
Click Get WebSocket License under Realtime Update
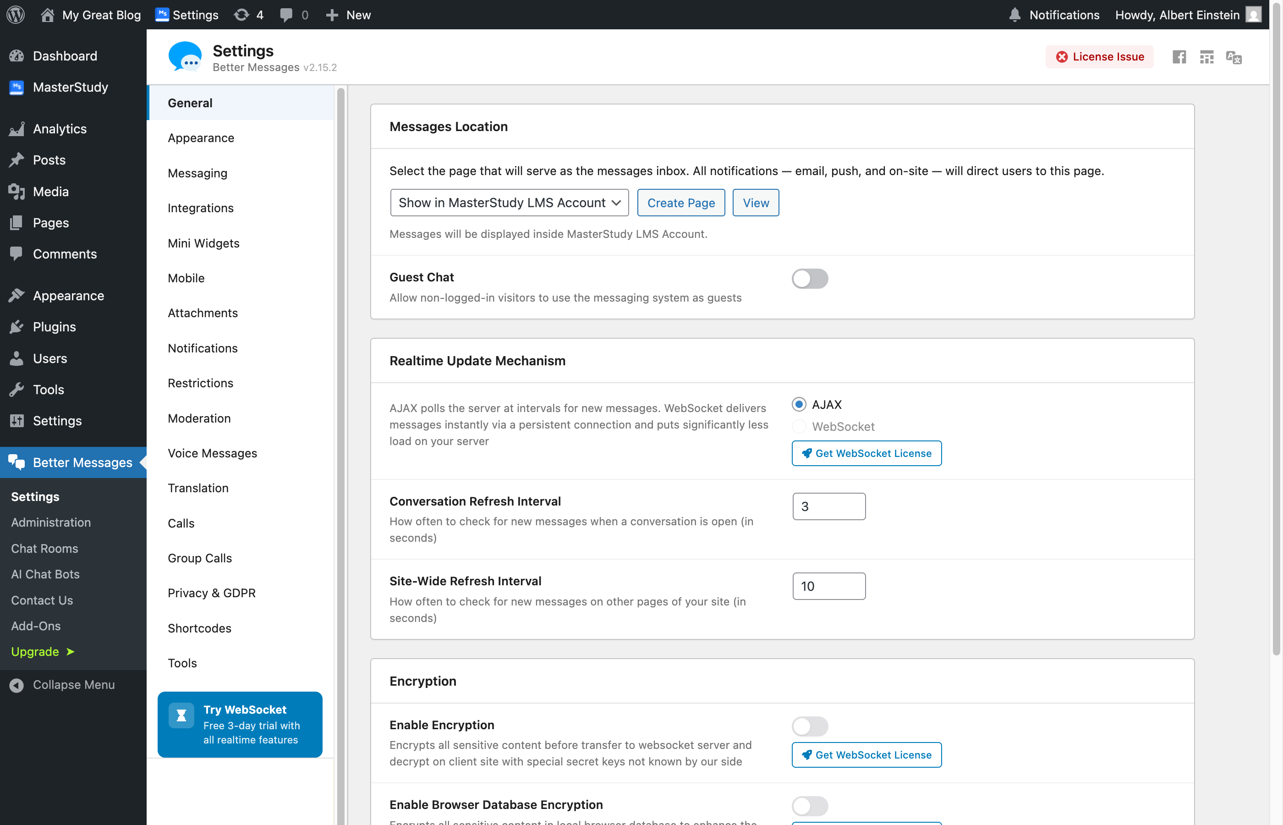coord(866,453)
